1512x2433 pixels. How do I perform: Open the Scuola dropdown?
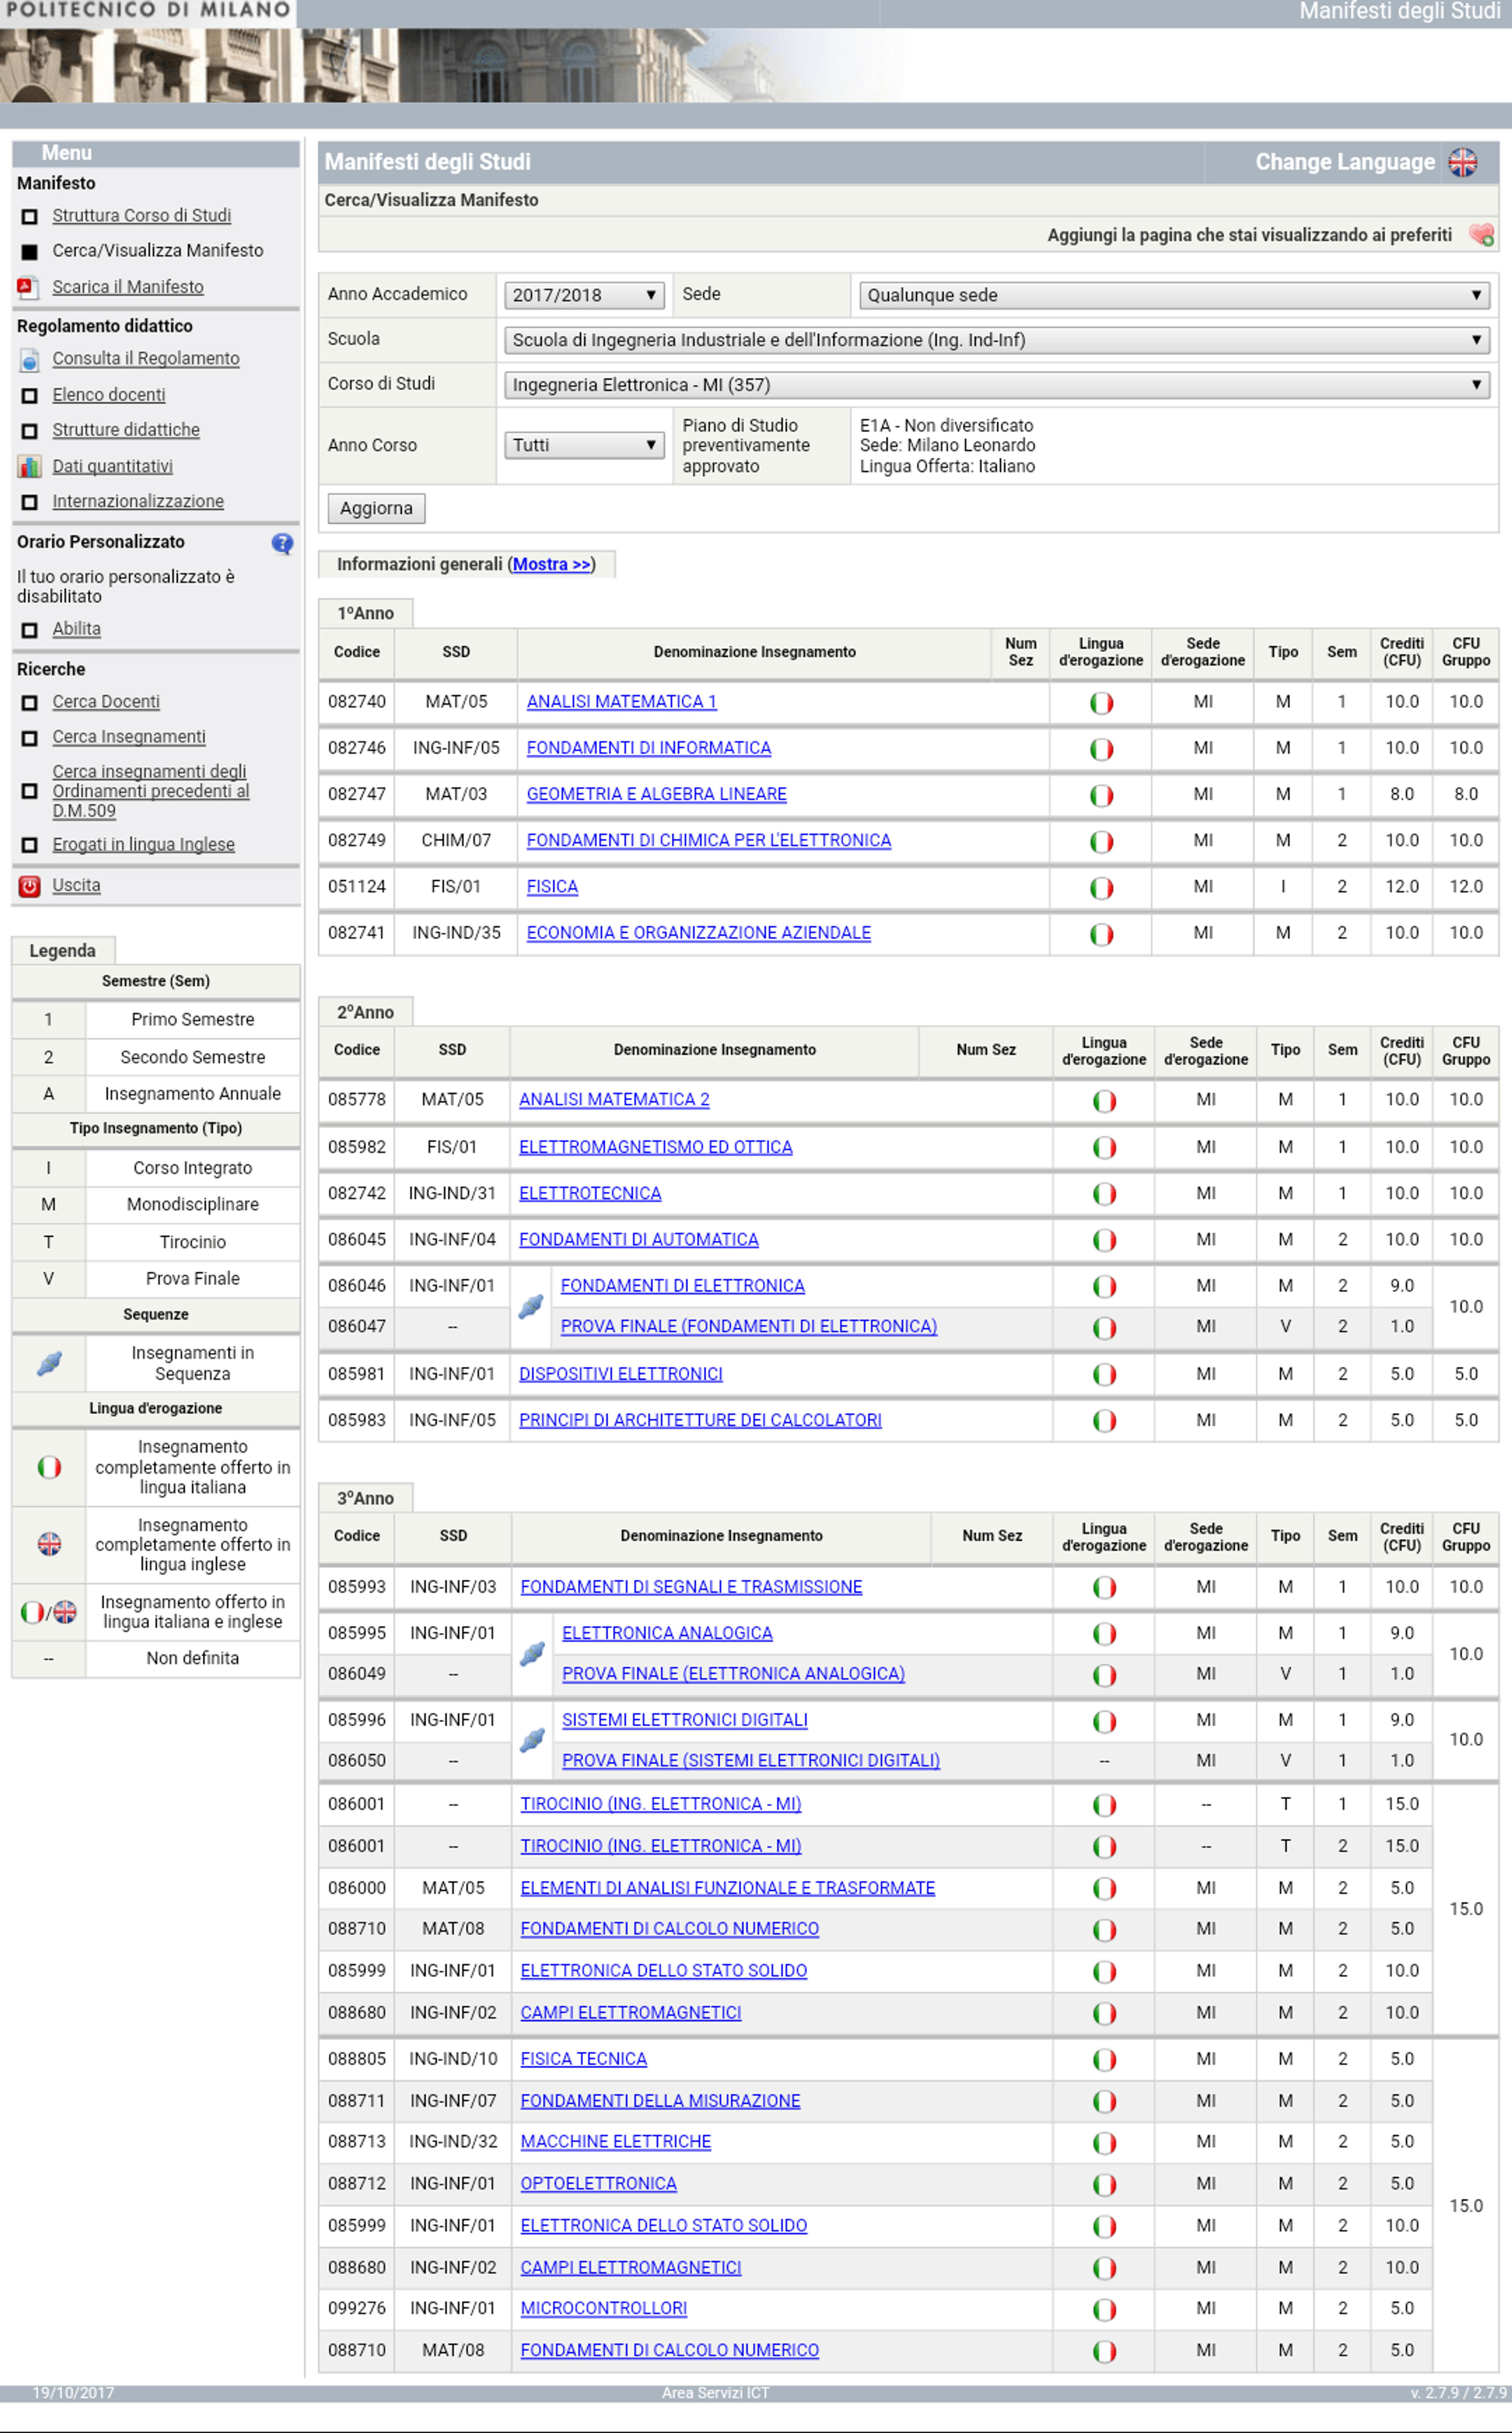[x=996, y=340]
